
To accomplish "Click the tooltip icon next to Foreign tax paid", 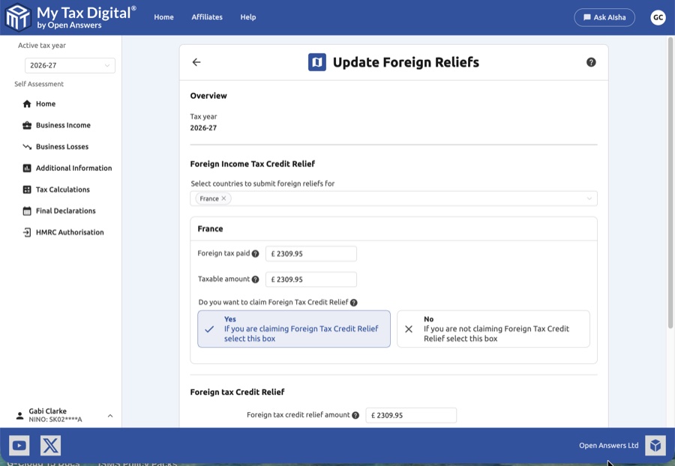I will click(x=256, y=253).
